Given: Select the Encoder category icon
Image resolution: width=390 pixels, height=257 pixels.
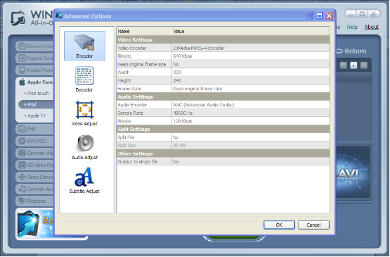Looking at the screenshot, I should click(x=84, y=46).
